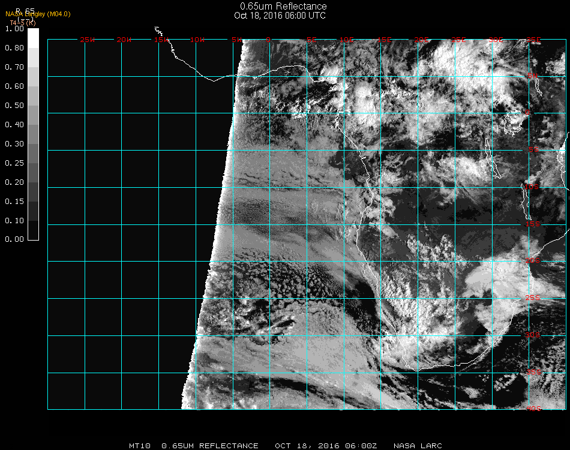
Task: Click the 40S latitude label
Action: point(533,409)
